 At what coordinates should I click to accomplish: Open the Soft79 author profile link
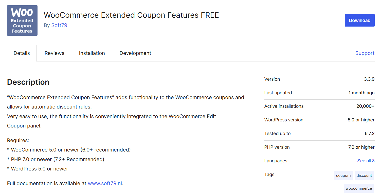click(59, 25)
